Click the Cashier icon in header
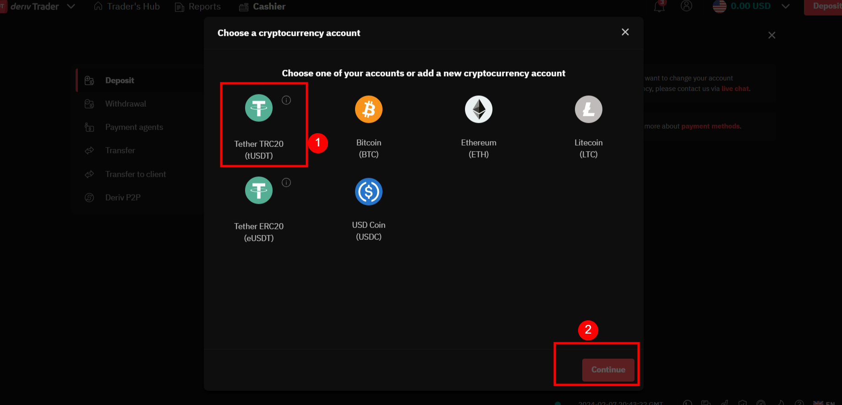Image resolution: width=842 pixels, height=405 pixels. pyautogui.click(x=244, y=7)
